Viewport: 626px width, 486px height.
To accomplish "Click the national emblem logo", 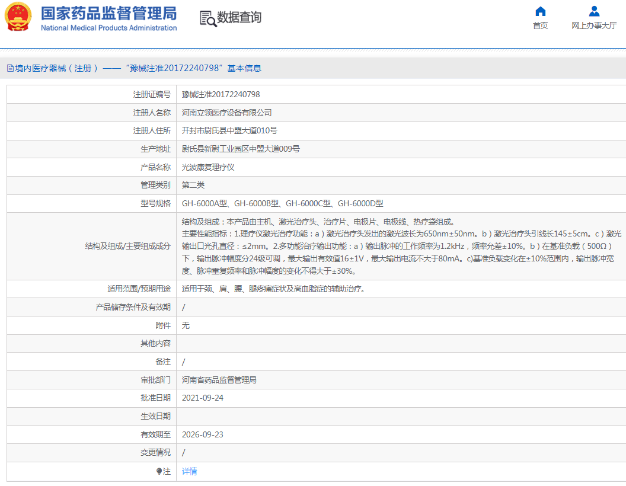I will tap(18, 17).
